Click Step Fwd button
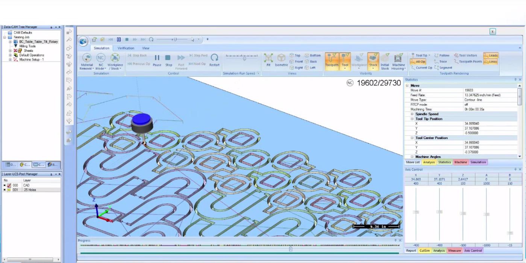Image resolution: width=526 pixels, height=263 pixels. (x=198, y=56)
